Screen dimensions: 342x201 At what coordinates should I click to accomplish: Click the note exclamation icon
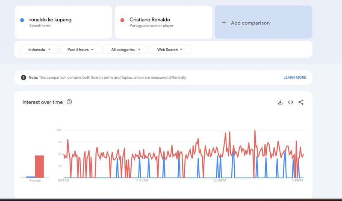[x=24, y=77]
